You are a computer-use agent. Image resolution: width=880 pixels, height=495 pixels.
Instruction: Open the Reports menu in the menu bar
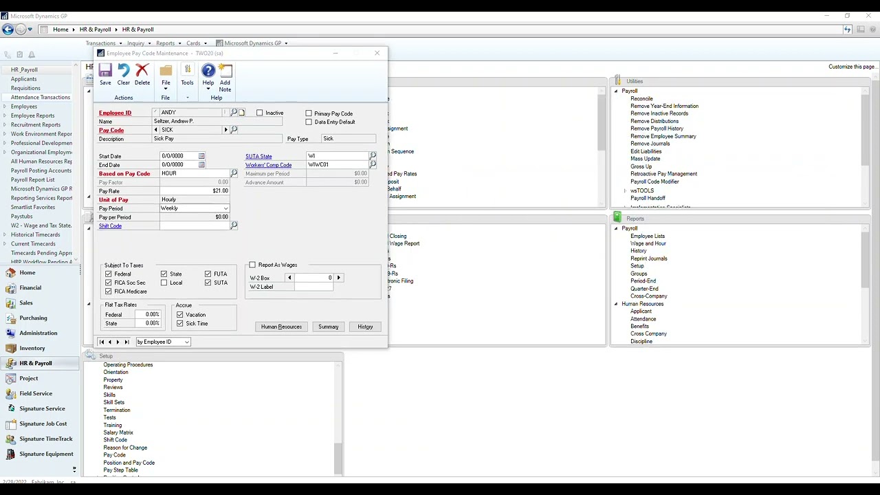[168, 43]
